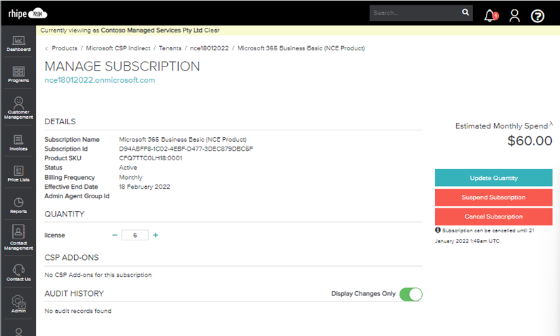Screen dimensions: 560x336
Task: Click 'No CSP Add-ons for this subscription'
Action: coord(98,275)
